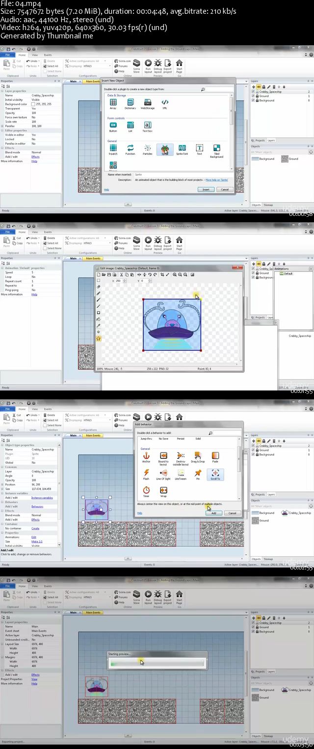Viewport: 314px width, 749px height.
Task: Open Tilemap tab beside Insert New Object dialog
Action: coord(268,205)
